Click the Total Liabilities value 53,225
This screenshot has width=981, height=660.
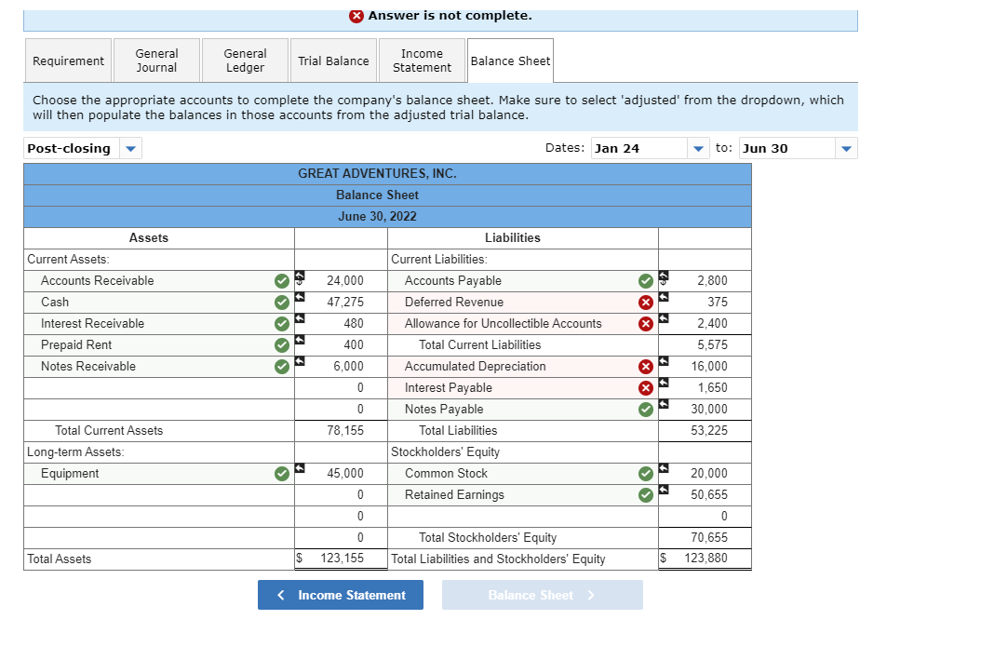[x=709, y=430]
